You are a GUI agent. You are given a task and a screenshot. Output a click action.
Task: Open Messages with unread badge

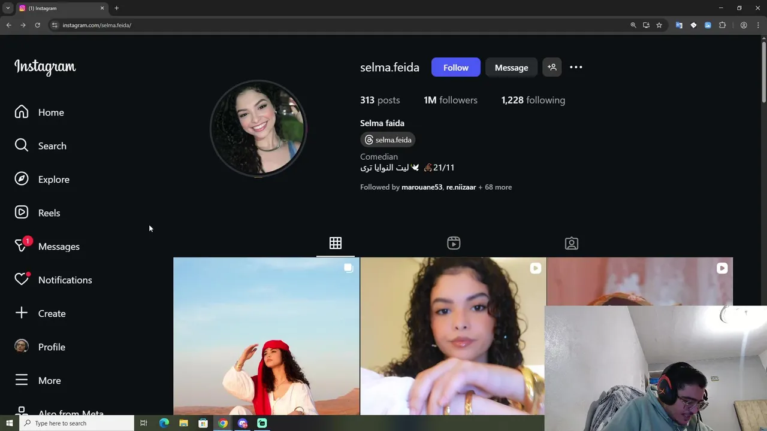tap(47, 246)
